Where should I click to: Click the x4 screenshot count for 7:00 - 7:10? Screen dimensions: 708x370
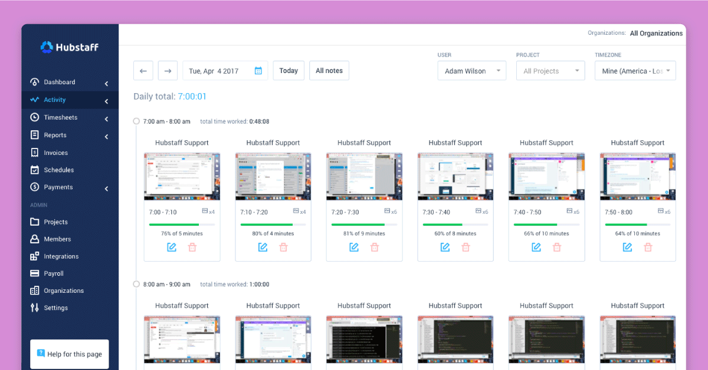pyautogui.click(x=208, y=212)
